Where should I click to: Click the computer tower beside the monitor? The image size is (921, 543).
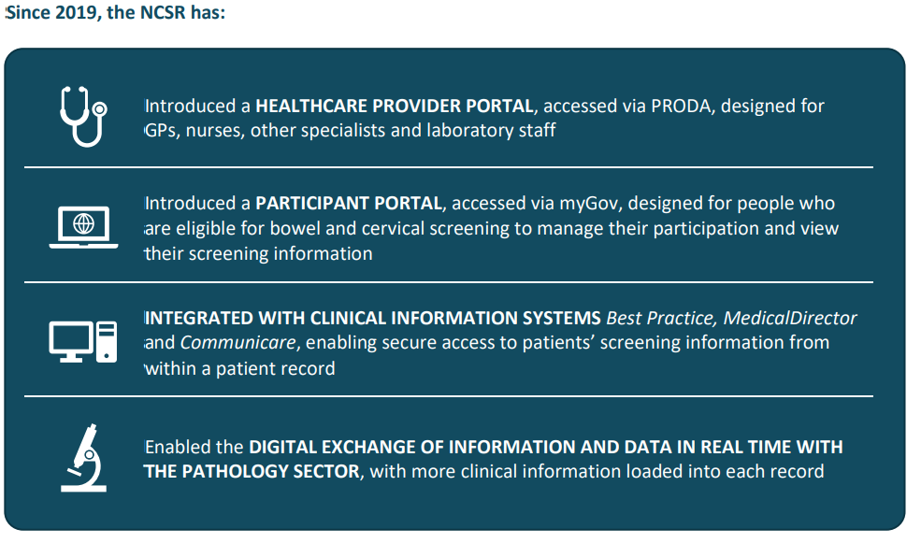pyautogui.click(x=107, y=342)
